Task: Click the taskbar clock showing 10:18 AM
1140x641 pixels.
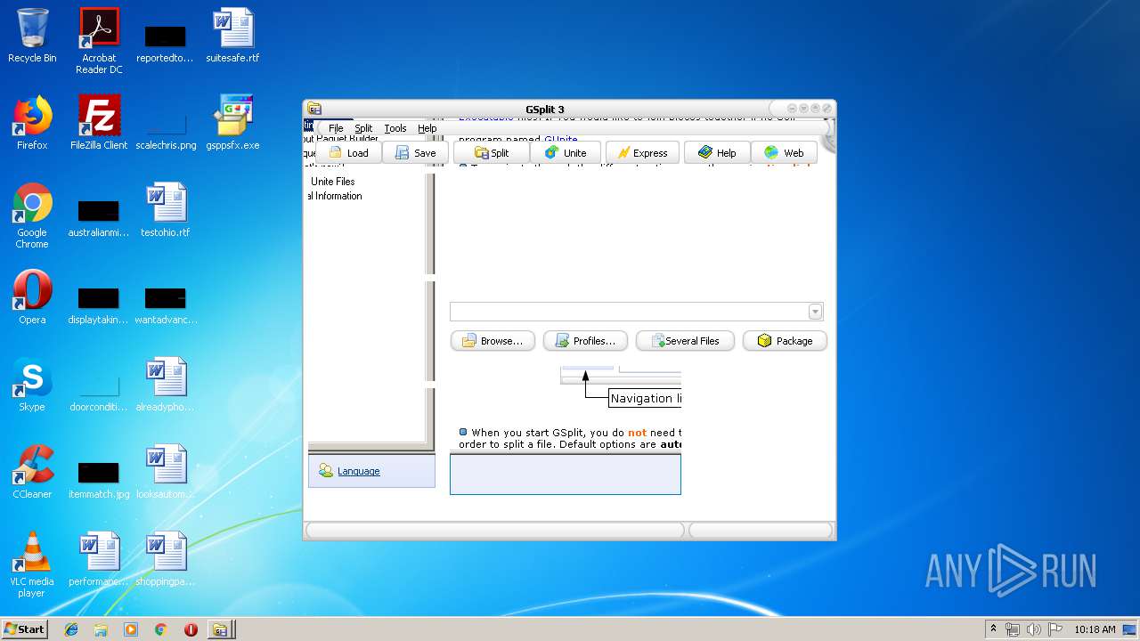Action: [x=1095, y=629]
